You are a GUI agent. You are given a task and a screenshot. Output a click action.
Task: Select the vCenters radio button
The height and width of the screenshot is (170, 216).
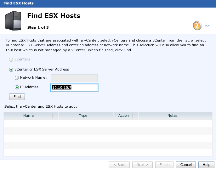click(11, 59)
